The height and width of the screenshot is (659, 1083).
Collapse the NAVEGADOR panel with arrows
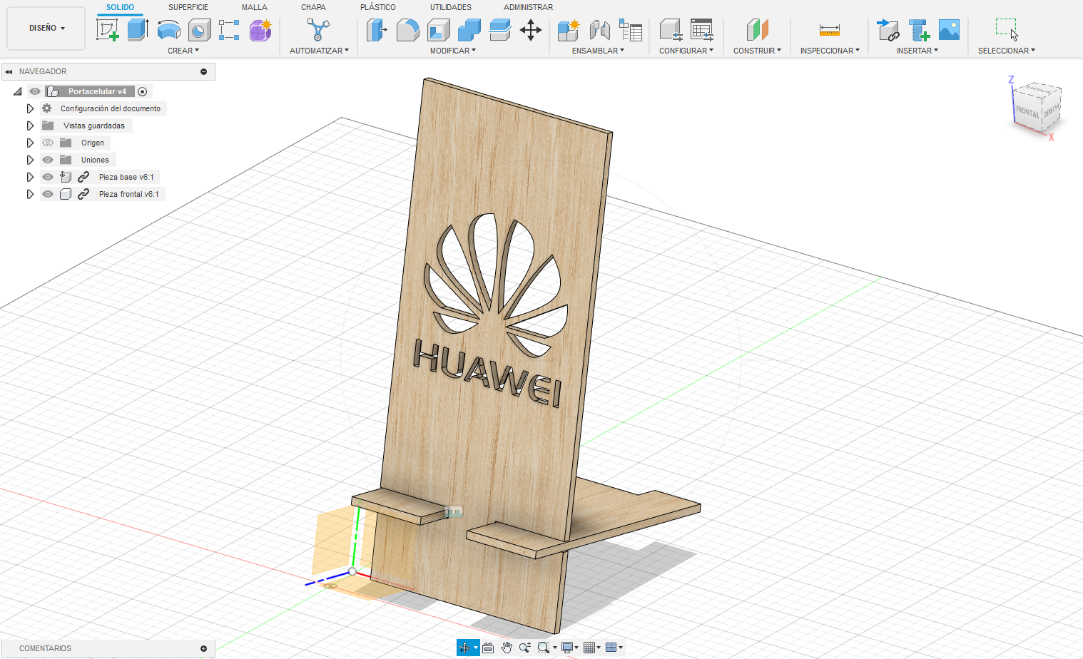9,71
